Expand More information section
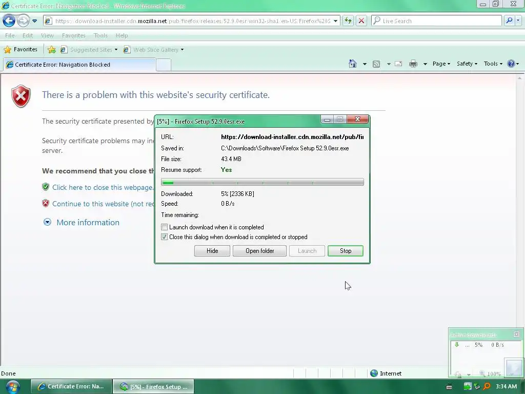 point(82,223)
